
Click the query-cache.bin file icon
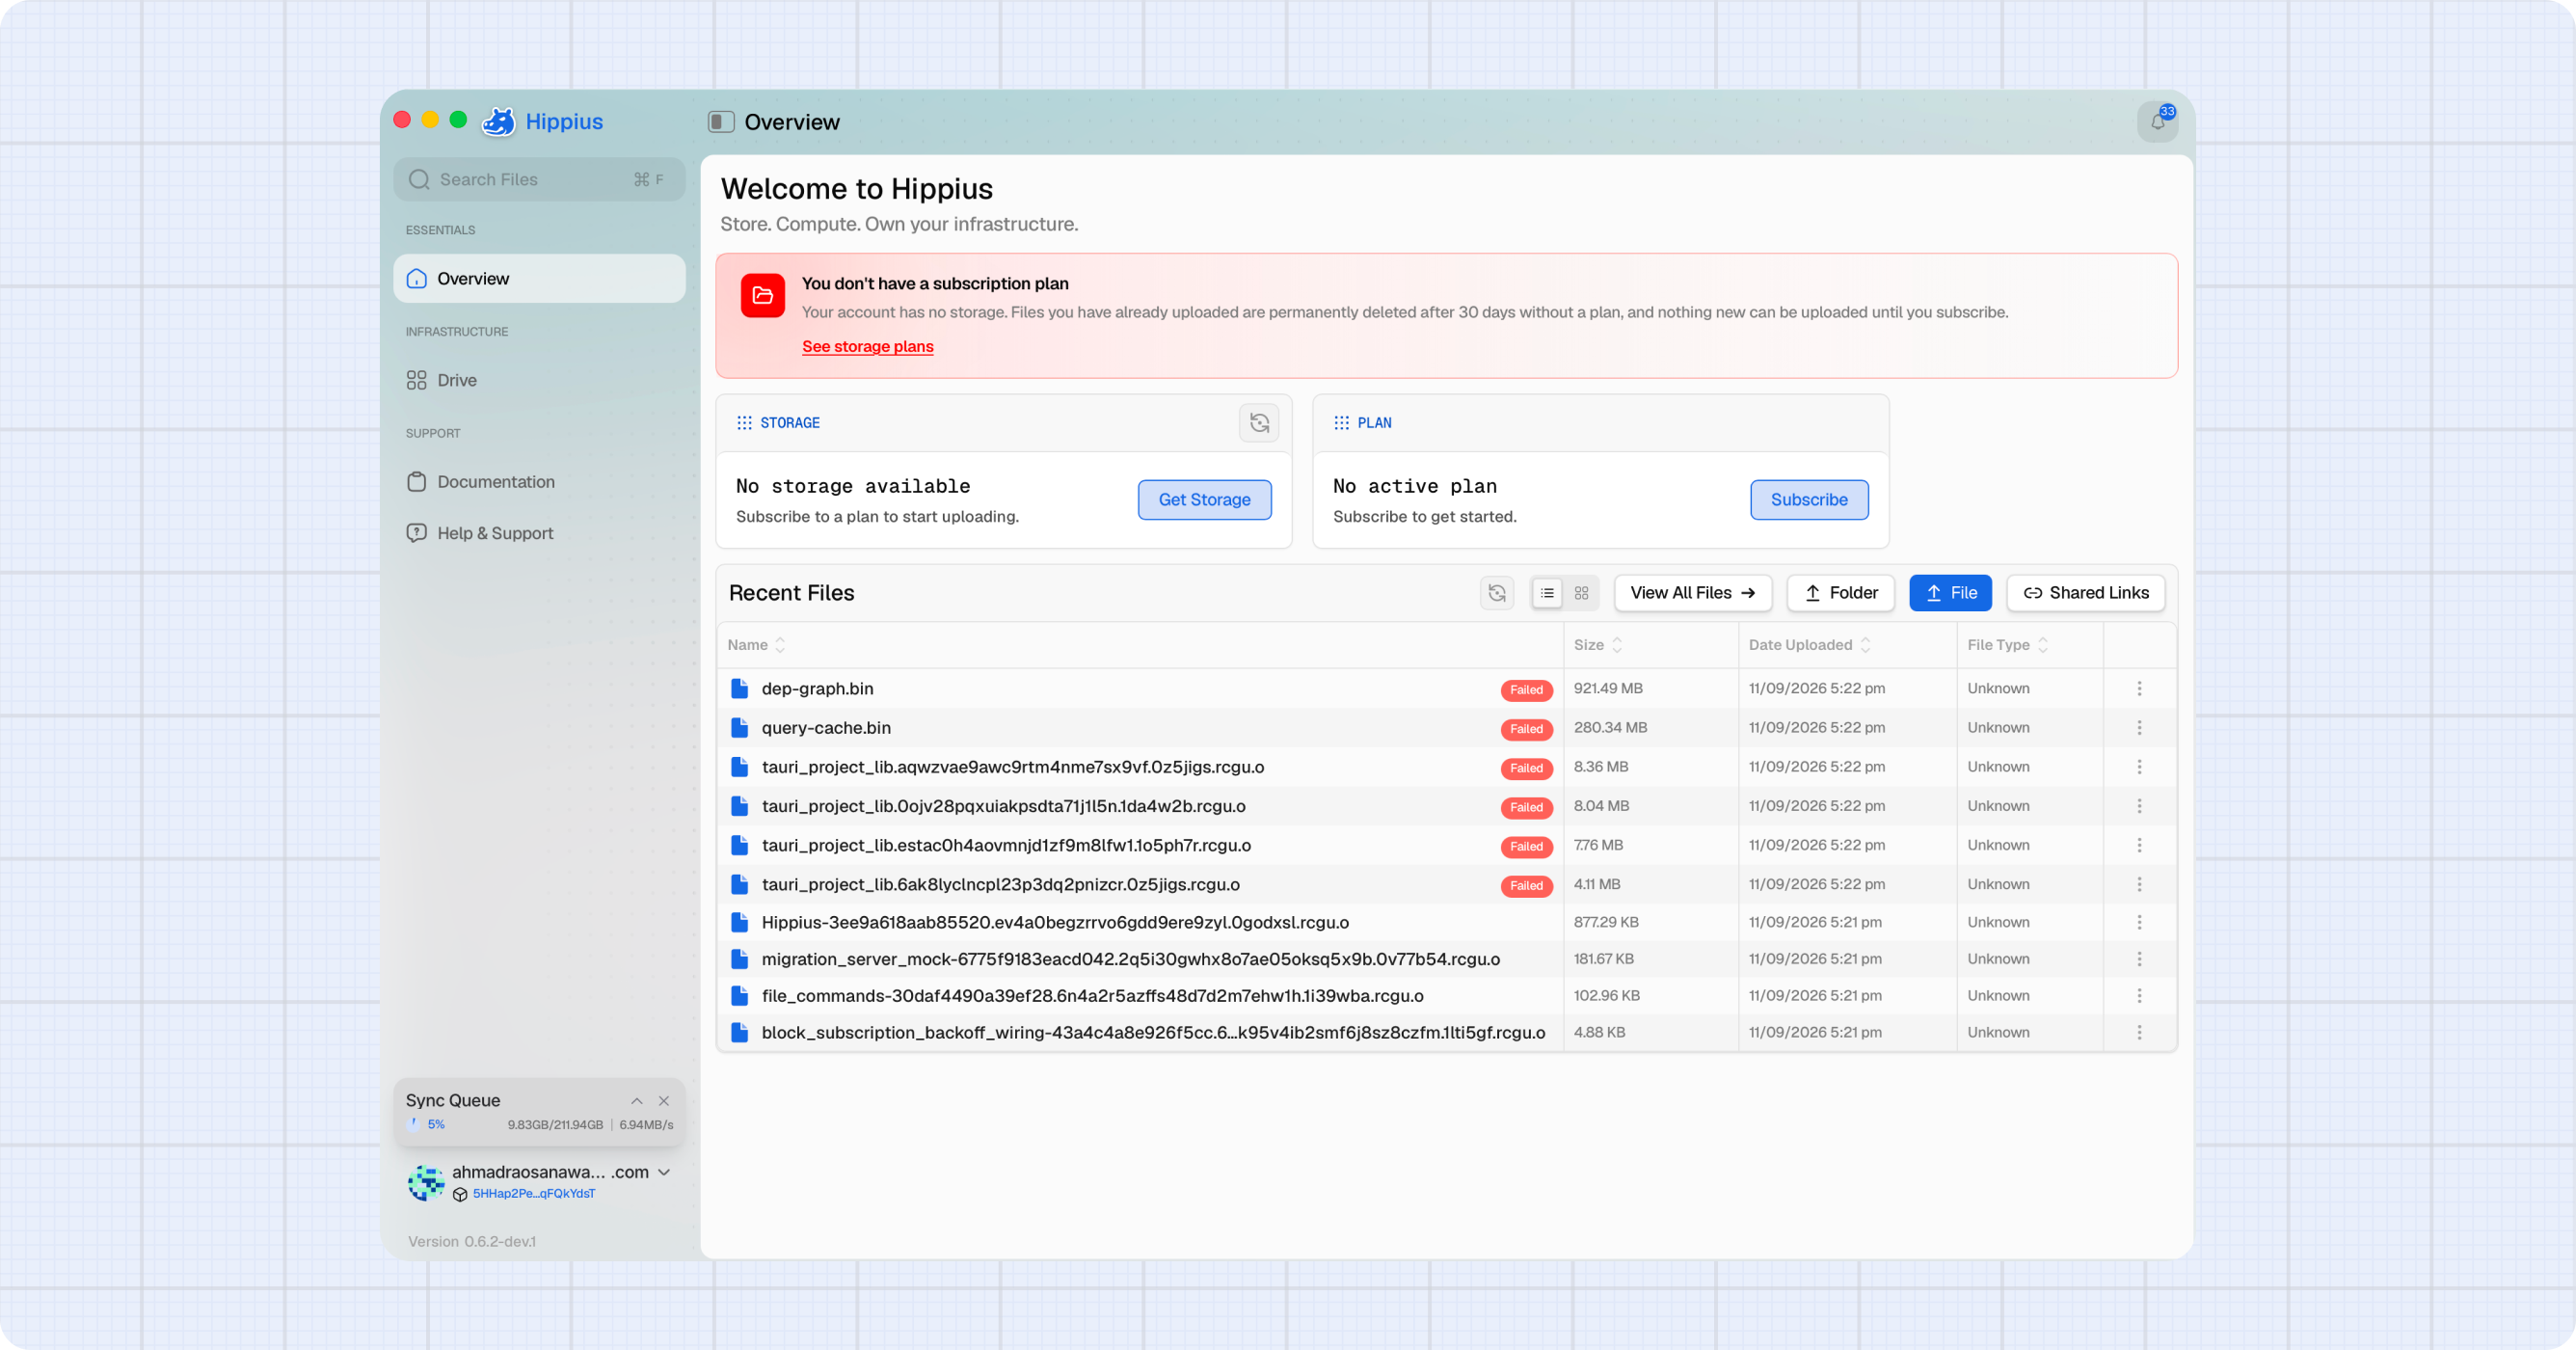tap(740, 728)
